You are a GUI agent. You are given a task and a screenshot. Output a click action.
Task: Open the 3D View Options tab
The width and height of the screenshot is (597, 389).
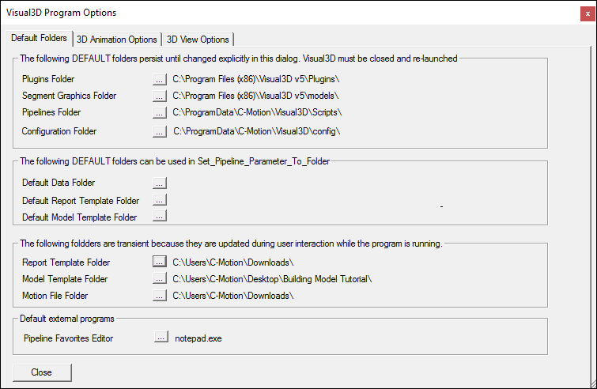pyautogui.click(x=198, y=40)
